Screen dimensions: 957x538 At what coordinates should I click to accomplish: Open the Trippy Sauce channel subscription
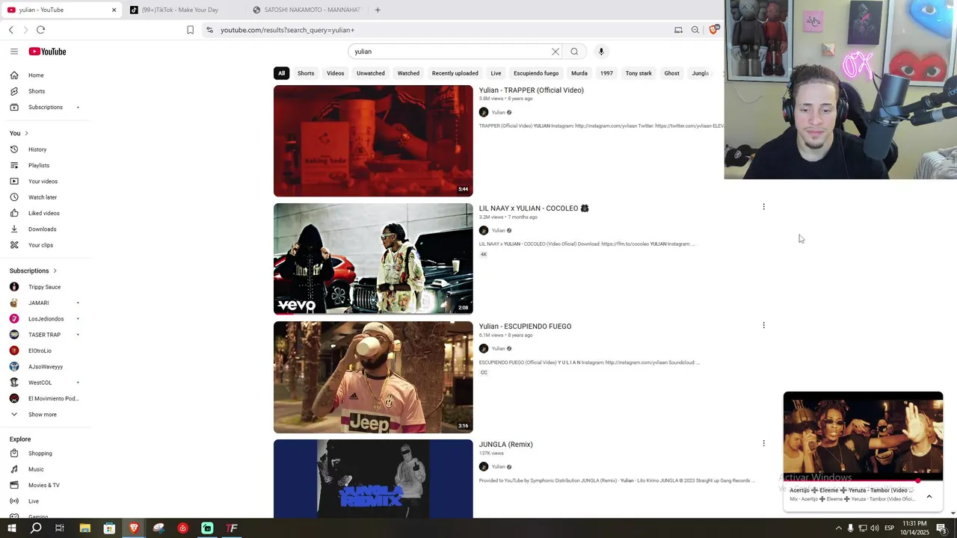point(45,287)
